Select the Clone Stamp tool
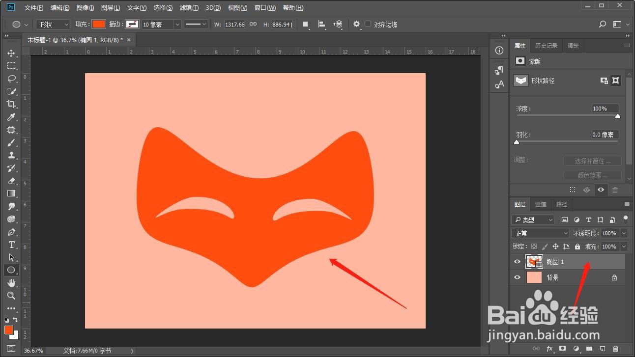 coord(11,155)
